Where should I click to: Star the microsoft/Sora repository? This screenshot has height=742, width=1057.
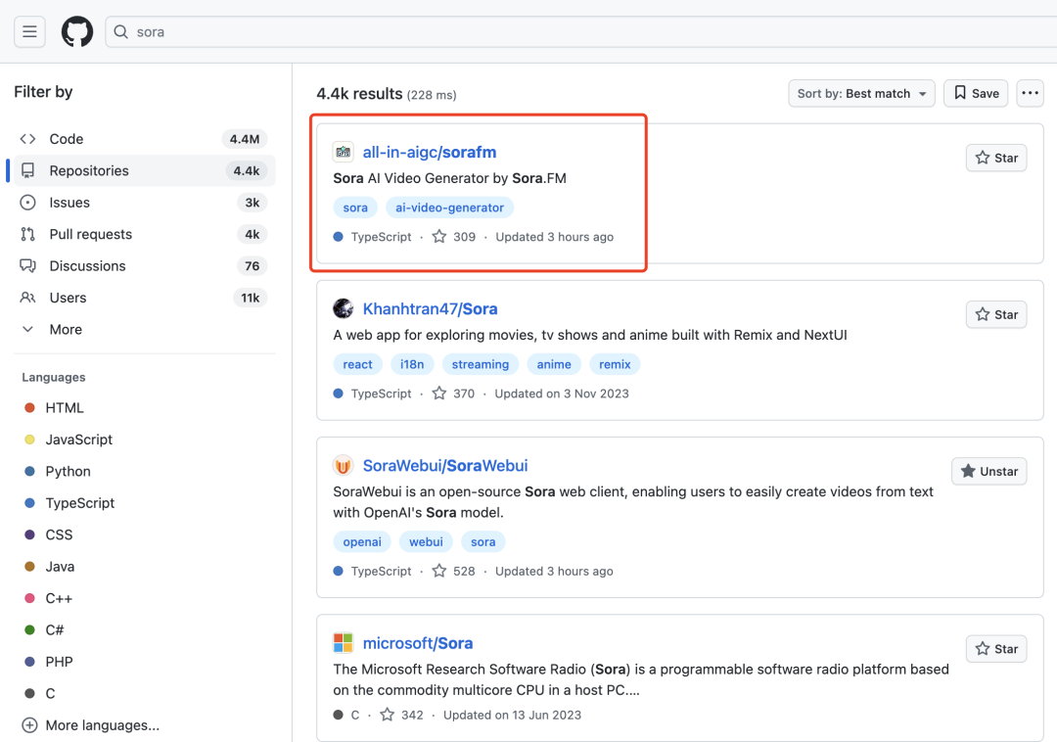click(x=996, y=648)
